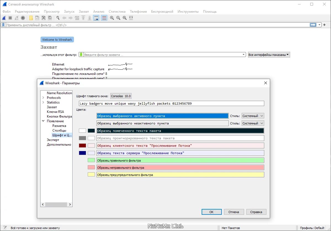Click the Consolas 10.0 font button
The width and height of the screenshot is (331, 231).
pos(121,96)
